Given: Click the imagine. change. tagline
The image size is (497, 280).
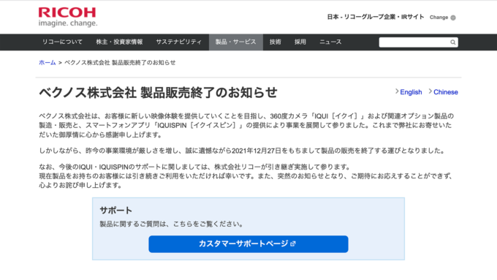Looking at the screenshot, I should point(68,23).
